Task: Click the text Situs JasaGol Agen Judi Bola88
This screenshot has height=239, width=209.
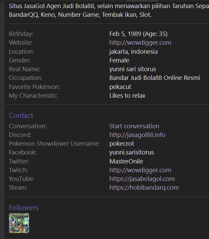Action: [52, 6]
